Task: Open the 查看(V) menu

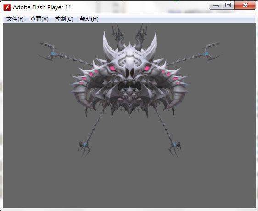Action: (x=39, y=19)
